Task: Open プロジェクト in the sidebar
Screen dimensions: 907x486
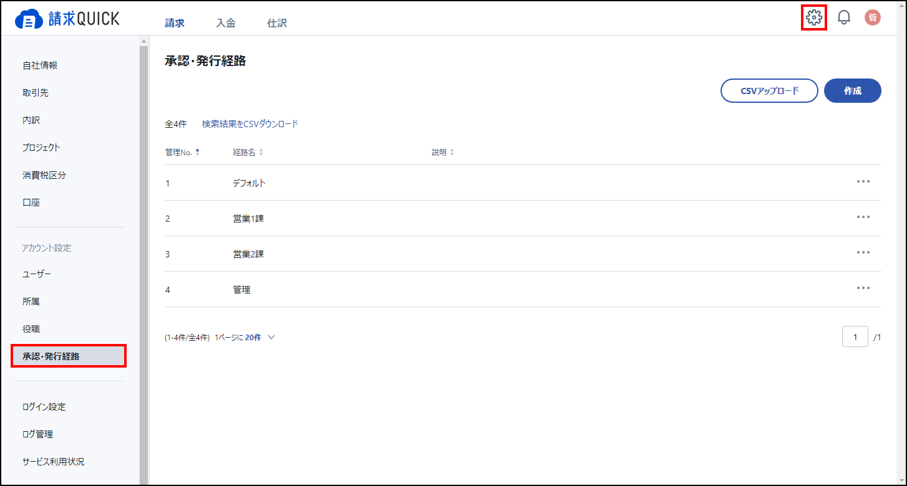Action: tap(42, 148)
